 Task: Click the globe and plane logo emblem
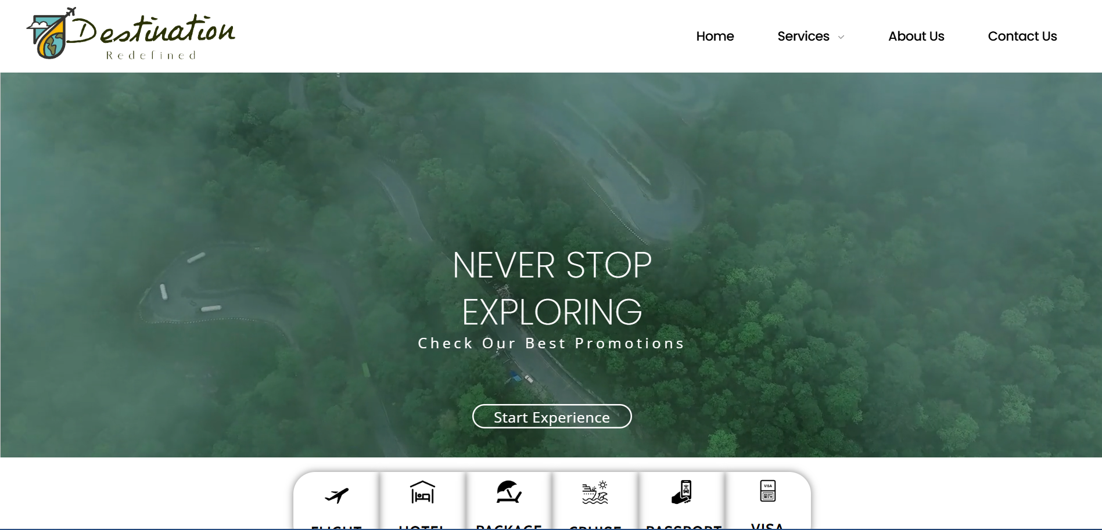click(50, 35)
